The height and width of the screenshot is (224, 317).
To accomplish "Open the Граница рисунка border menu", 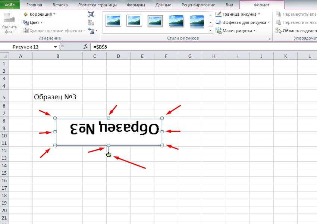I will tap(238, 14).
